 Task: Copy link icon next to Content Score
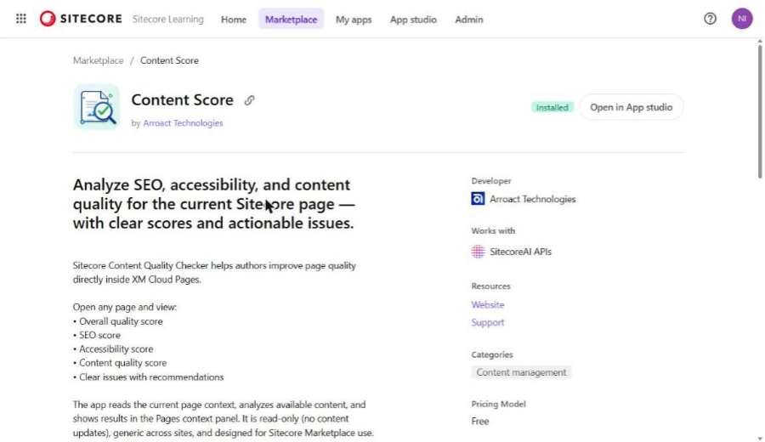point(249,100)
